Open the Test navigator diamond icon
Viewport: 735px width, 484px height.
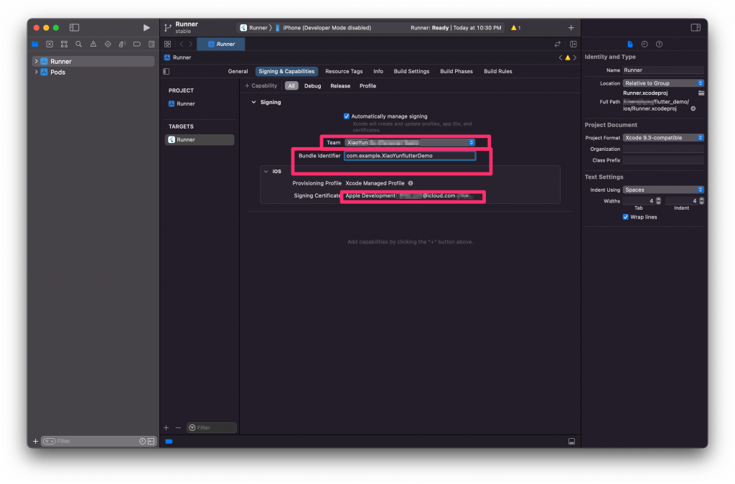[108, 44]
